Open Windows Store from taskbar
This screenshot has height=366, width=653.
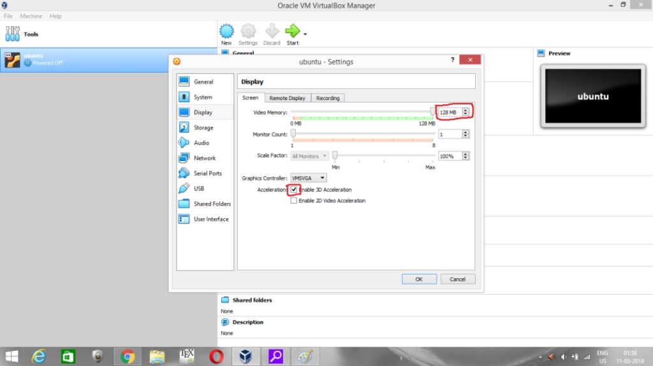tap(68, 356)
